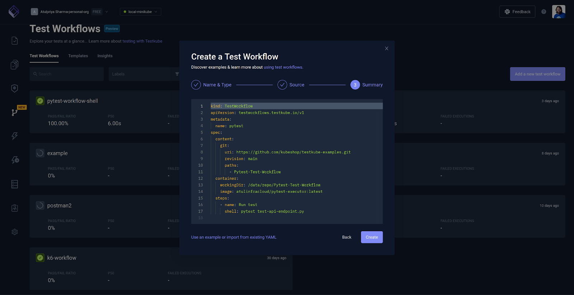Viewport: 574px width, 295px height.
Task: Open the status pages chart sidebar icon
Action: 15,208
